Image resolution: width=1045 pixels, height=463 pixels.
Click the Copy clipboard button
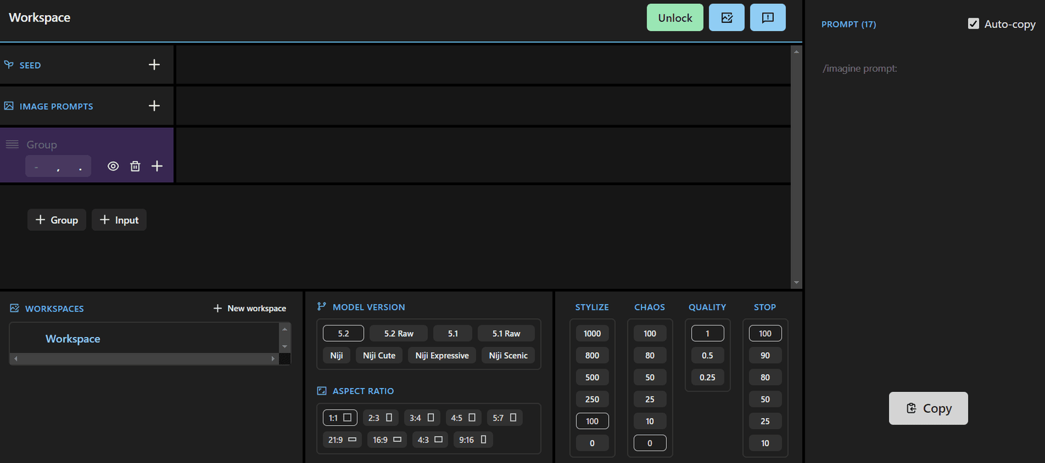928,408
